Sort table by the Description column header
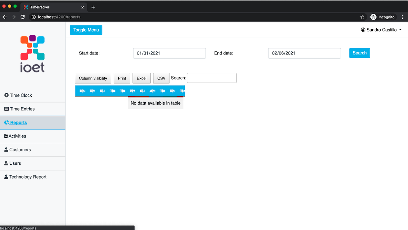 click(172, 91)
